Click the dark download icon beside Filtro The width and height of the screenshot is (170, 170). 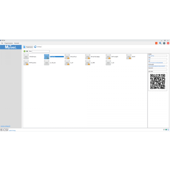[27, 51]
